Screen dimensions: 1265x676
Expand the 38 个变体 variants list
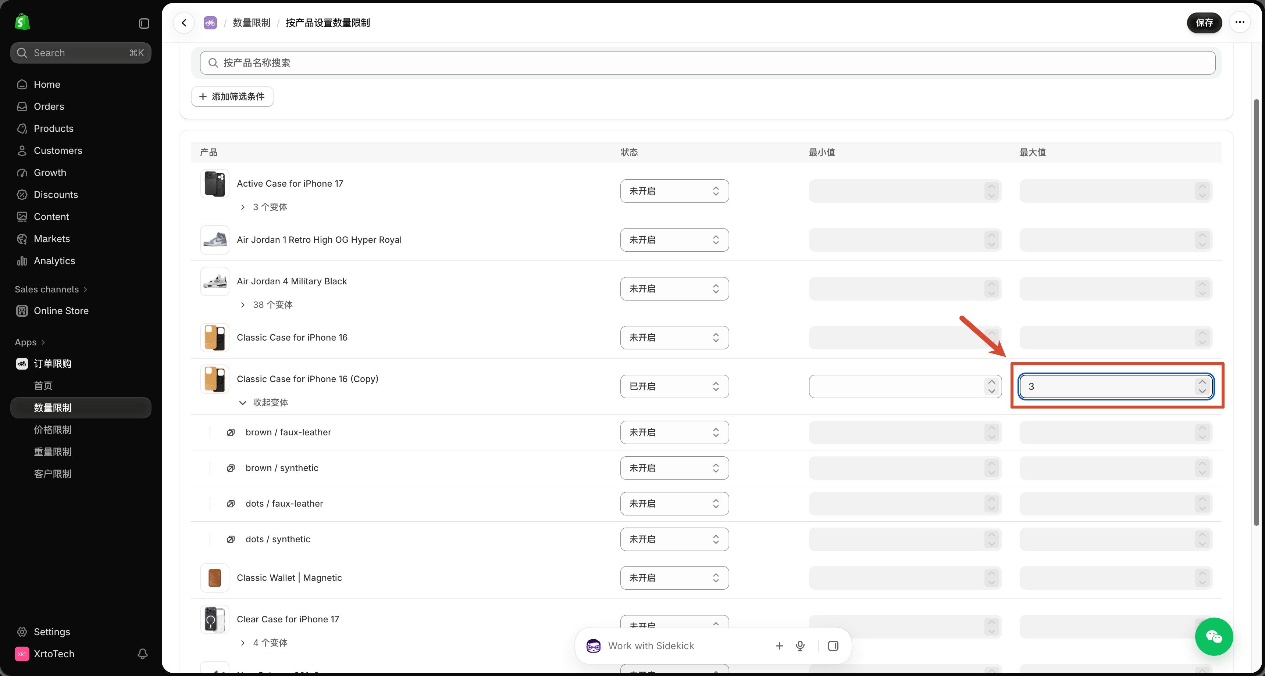266,305
